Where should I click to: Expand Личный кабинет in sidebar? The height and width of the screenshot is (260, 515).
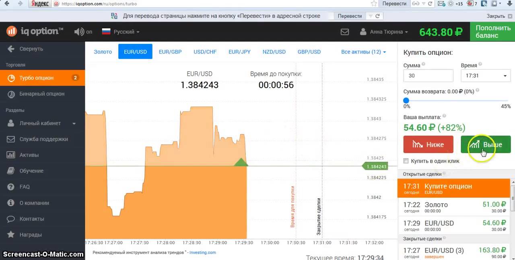tap(43, 123)
